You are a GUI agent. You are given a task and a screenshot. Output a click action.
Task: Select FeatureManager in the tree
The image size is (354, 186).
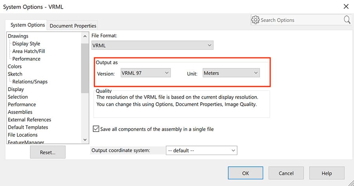(x=26, y=142)
